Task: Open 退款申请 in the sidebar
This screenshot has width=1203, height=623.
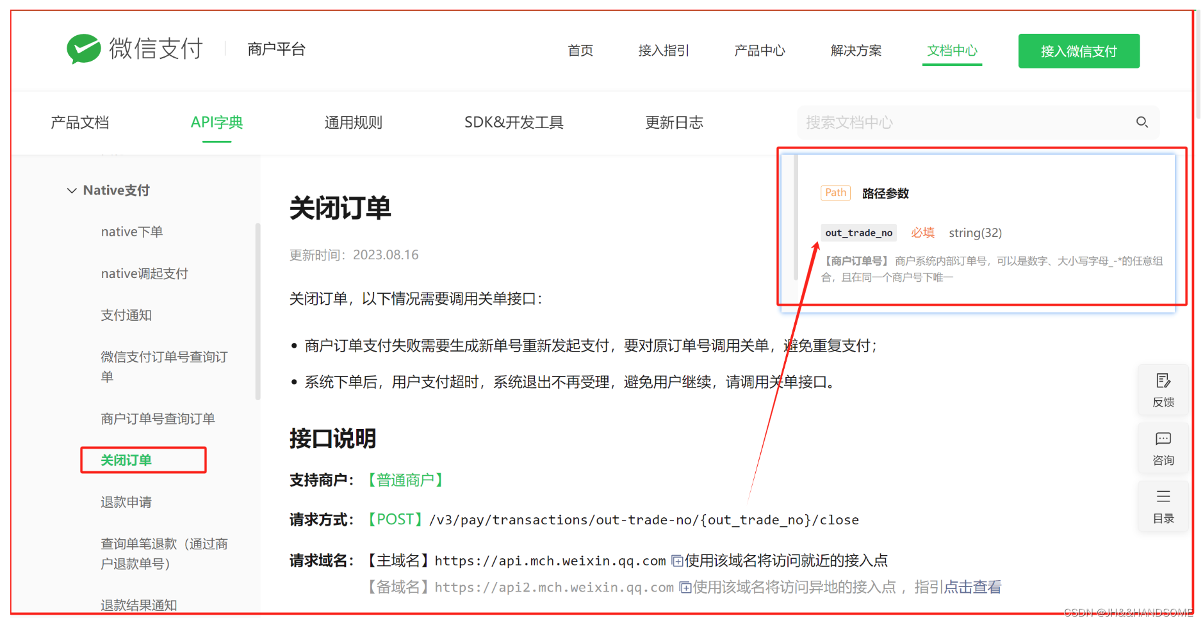Action: (126, 502)
